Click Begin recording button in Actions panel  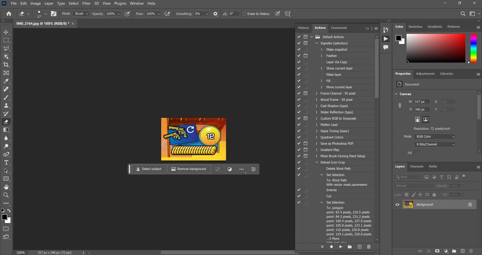point(331,246)
